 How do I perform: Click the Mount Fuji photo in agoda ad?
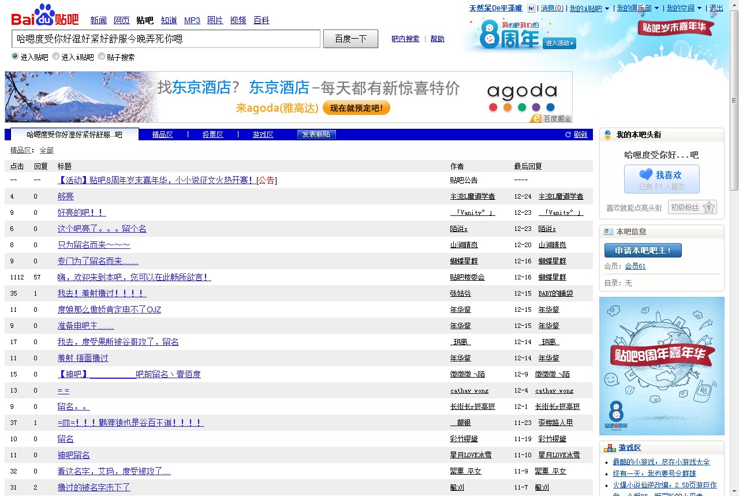click(81, 97)
